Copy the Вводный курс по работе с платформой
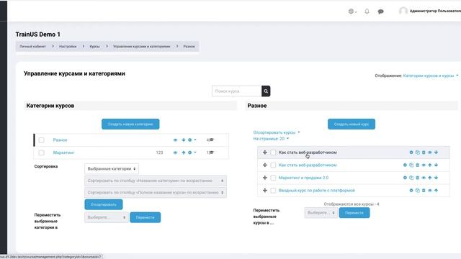 [x=417, y=190]
